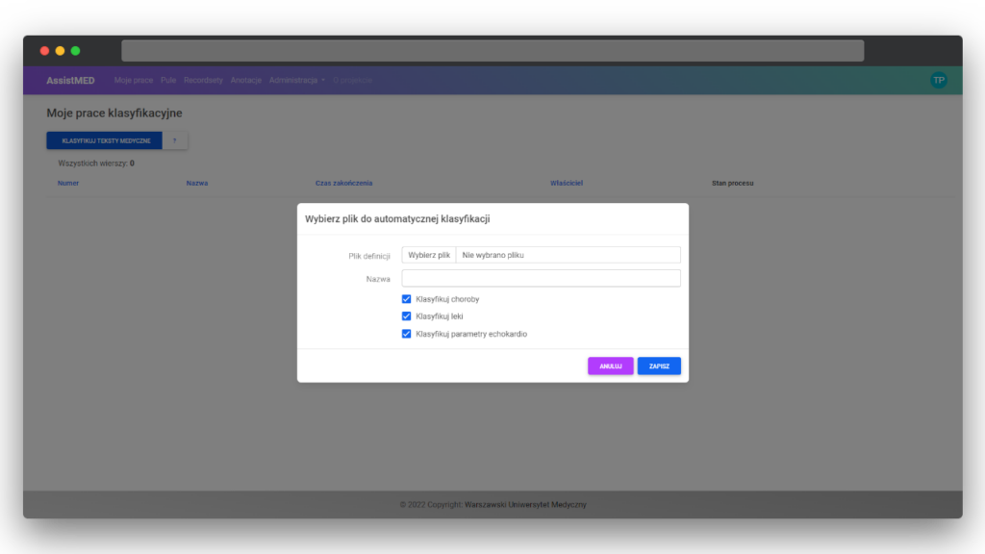Click the Warszawski Uniwersytet Medyczny footer link
This screenshot has width=985, height=554.
(524, 504)
